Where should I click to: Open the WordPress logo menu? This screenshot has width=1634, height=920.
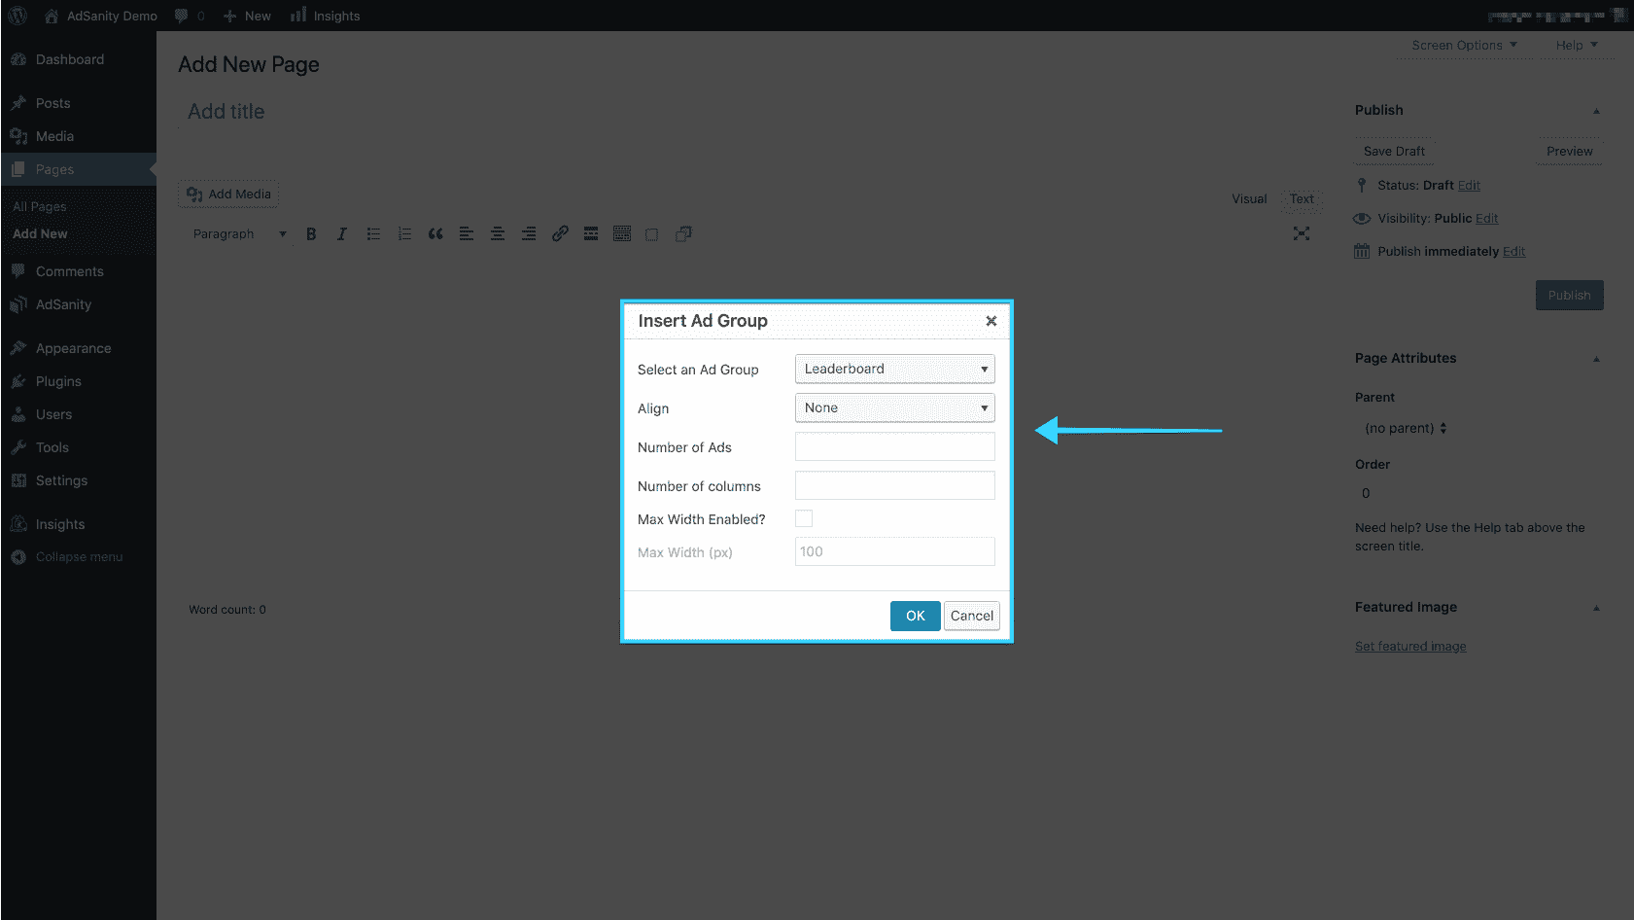(17, 16)
